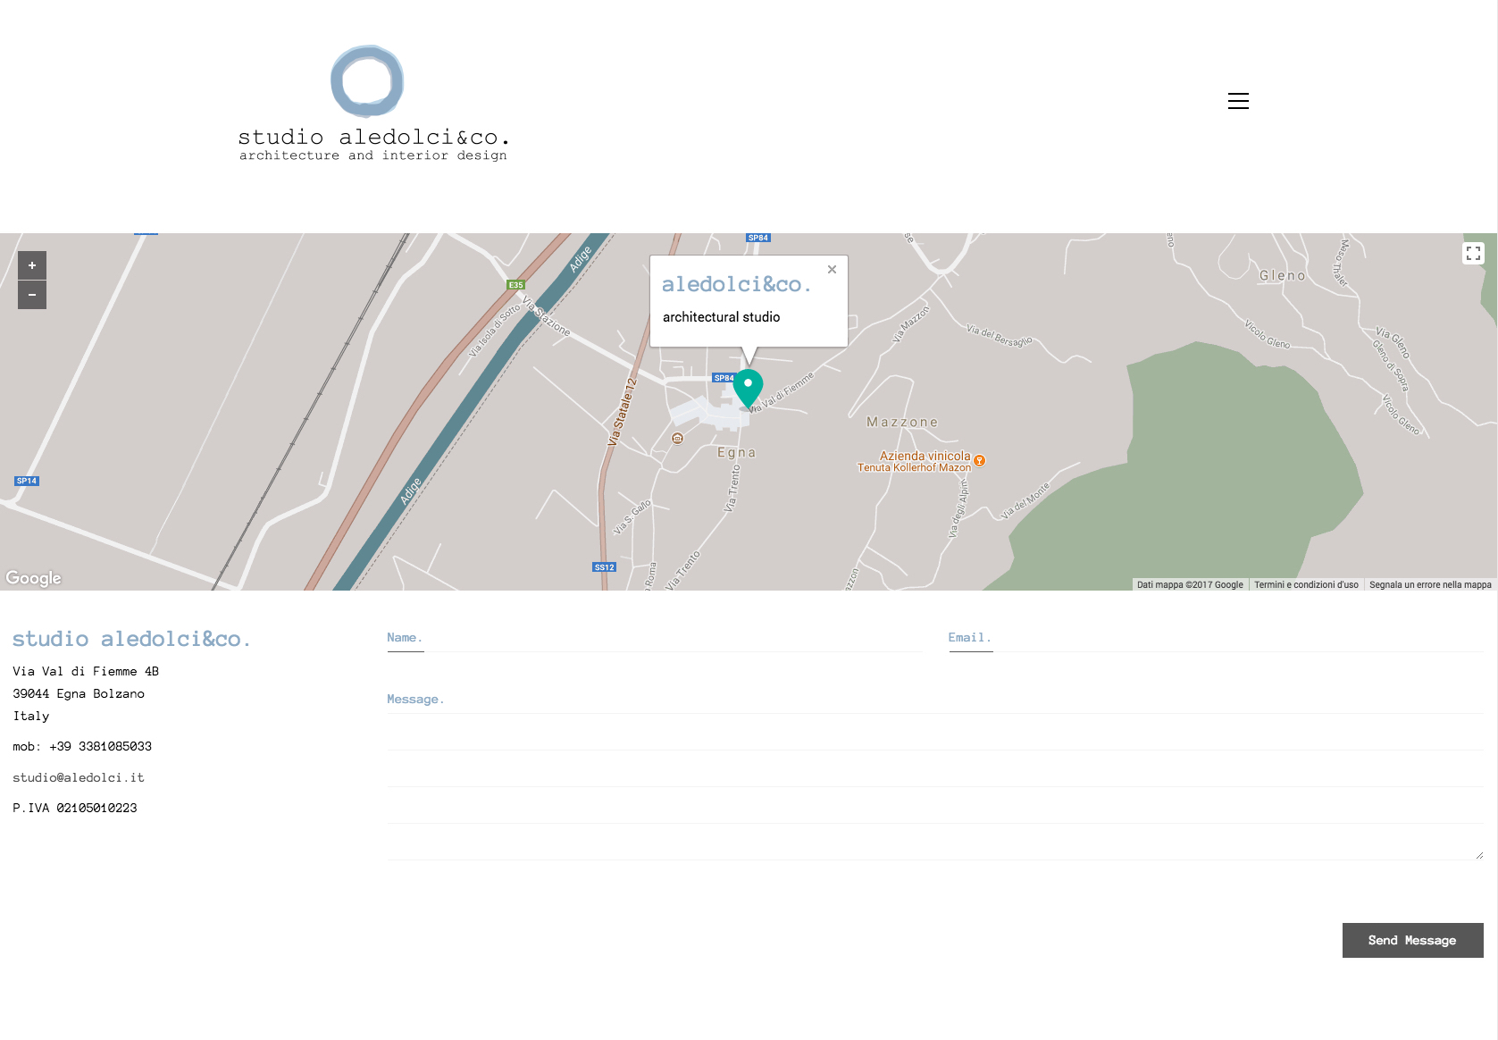The height and width of the screenshot is (1040, 1498).
Task: Click the Egna town label on map
Action: [737, 453]
